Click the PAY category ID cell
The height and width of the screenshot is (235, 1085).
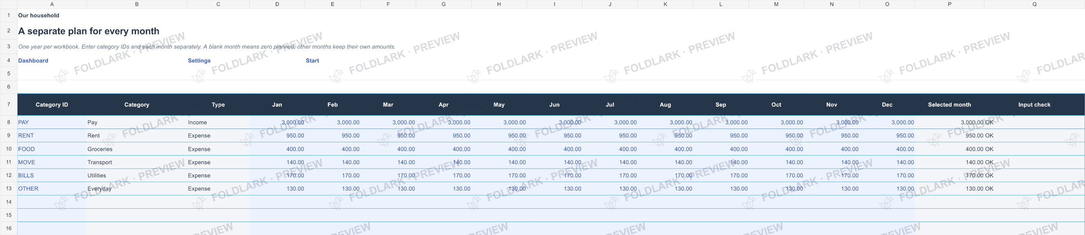point(52,122)
